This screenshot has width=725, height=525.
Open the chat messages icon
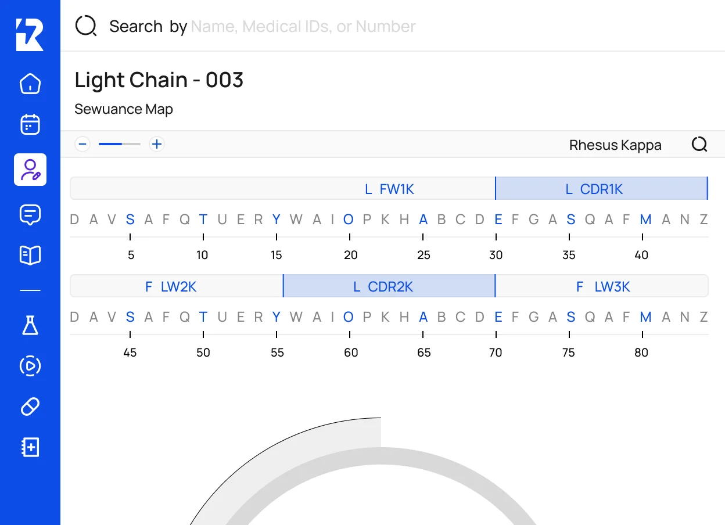click(30, 214)
